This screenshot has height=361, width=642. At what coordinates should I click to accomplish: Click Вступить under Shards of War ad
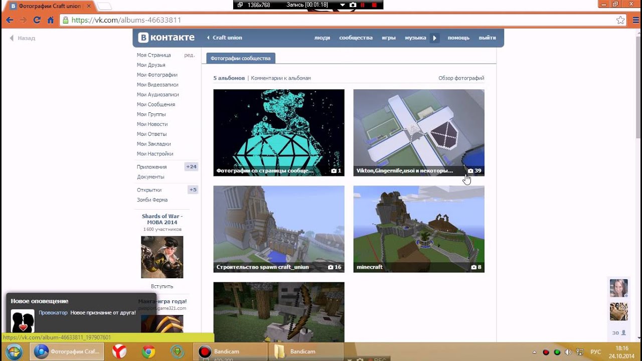[x=162, y=286]
